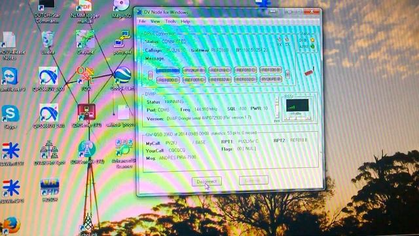Launch Google Earth from the desktop

[x=122, y=78]
